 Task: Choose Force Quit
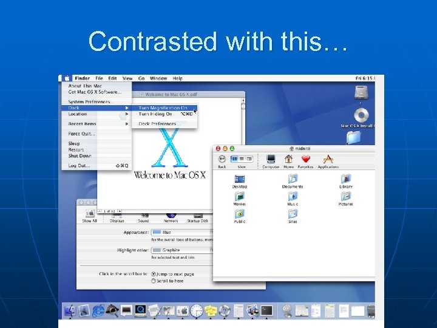coord(97,134)
